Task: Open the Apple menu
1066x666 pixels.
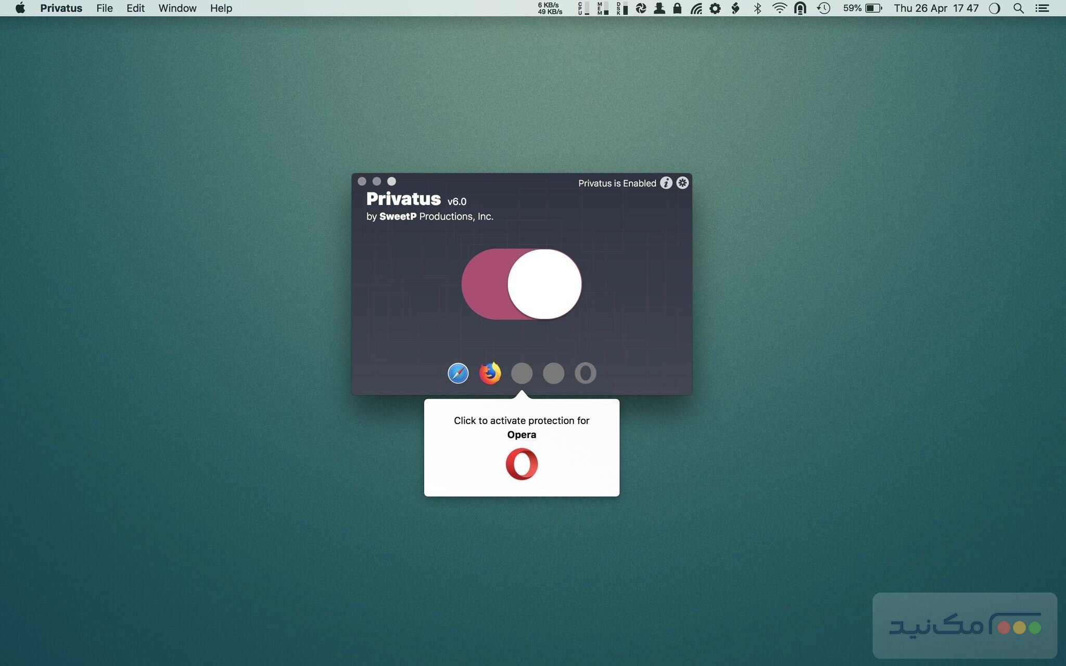Action: coord(20,8)
